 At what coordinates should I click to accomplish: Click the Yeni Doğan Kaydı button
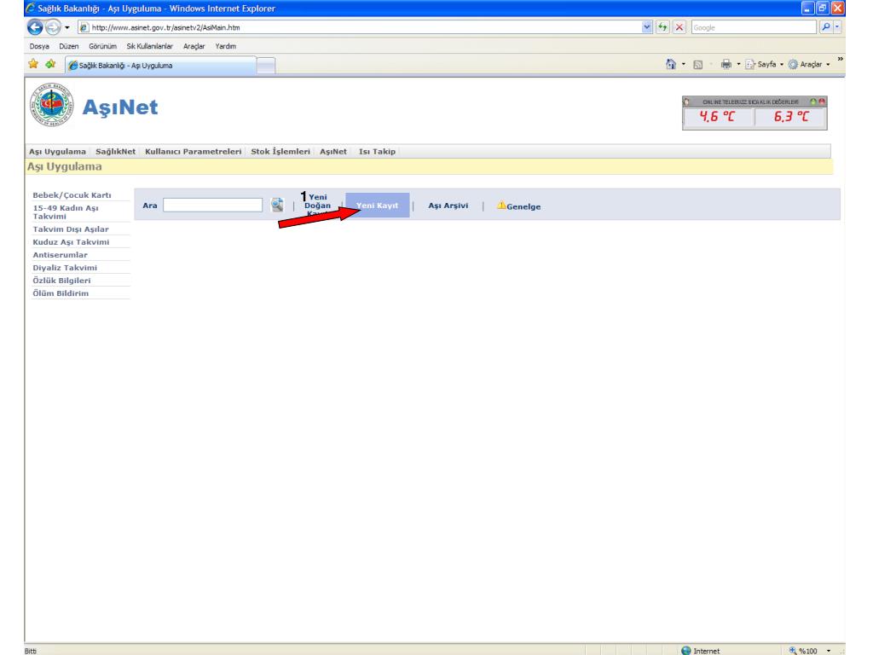point(317,205)
